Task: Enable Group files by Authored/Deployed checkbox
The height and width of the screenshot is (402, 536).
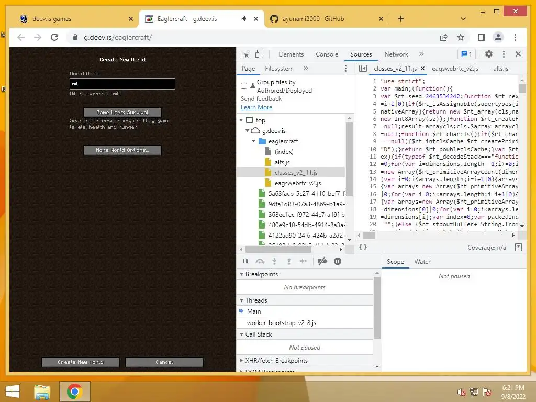Action: 244,86
